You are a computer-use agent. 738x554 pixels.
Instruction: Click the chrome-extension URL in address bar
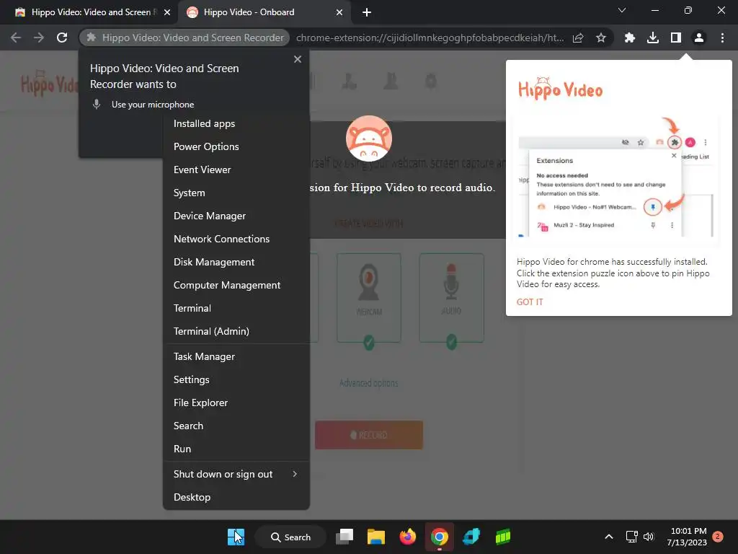click(430, 38)
